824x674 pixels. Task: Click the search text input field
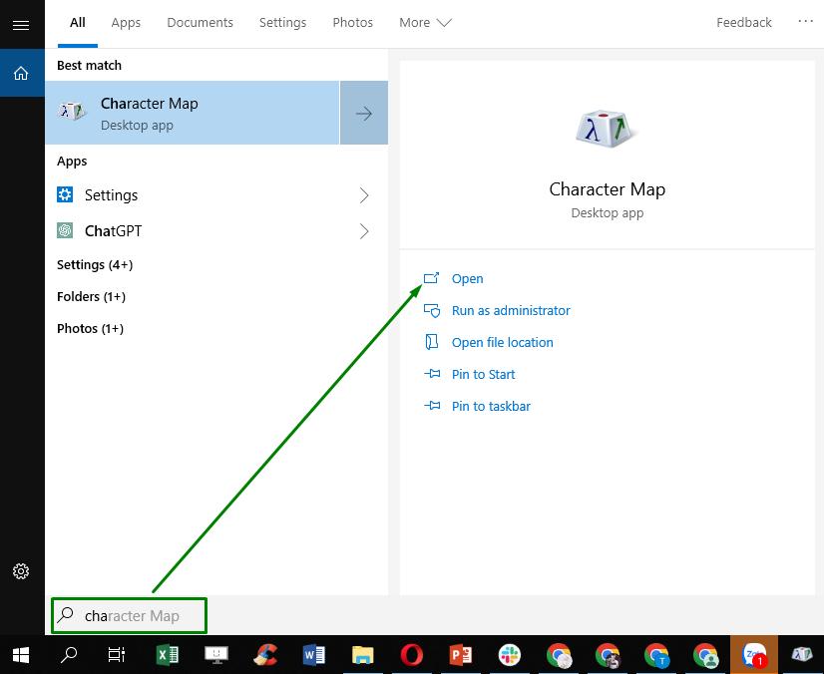click(x=130, y=615)
